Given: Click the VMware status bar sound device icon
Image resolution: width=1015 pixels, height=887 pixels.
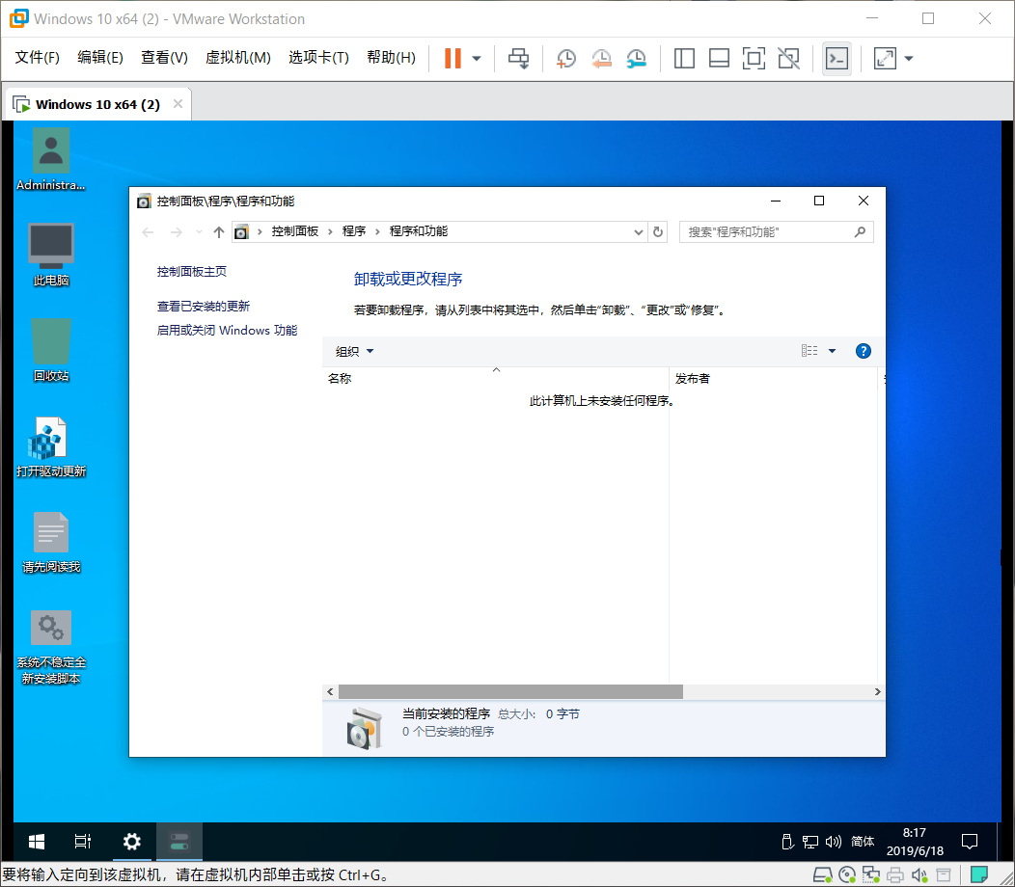Looking at the screenshot, I should (x=919, y=875).
